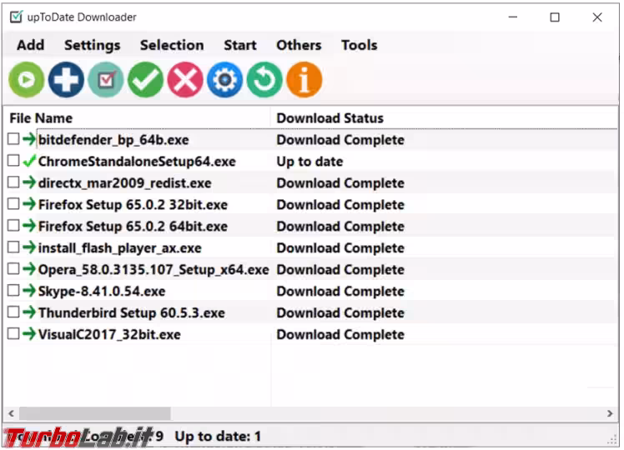This screenshot has height=450, width=624.
Task: Click the blue plus add icon
Action: (66, 80)
